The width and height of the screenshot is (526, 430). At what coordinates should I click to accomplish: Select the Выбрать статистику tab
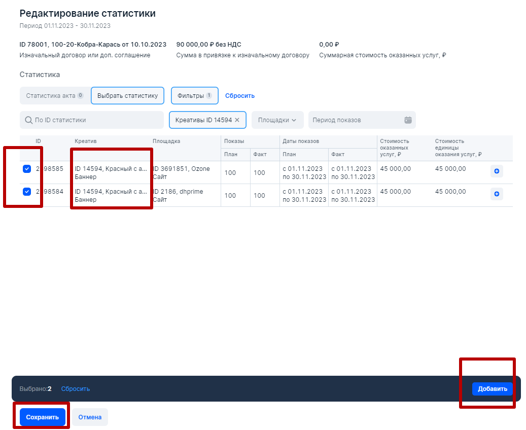pyautogui.click(x=127, y=95)
